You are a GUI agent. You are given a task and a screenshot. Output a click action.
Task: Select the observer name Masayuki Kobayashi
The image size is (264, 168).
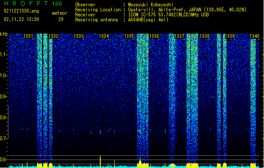(x=151, y=5)
